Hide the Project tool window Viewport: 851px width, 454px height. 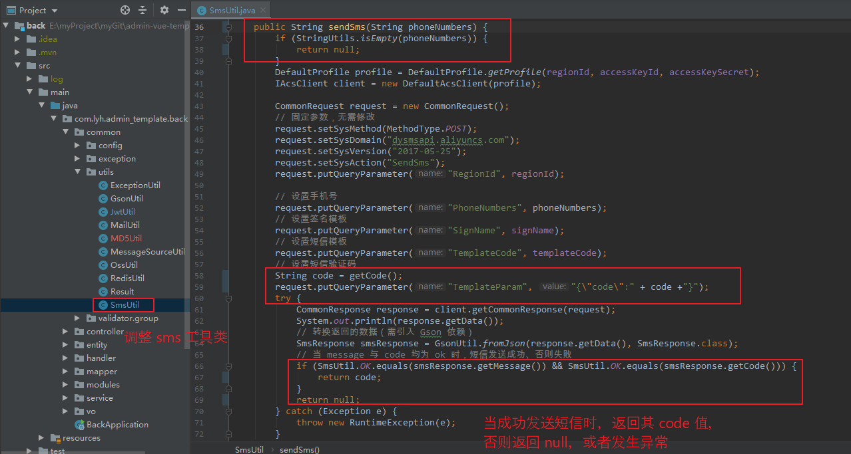180,10
